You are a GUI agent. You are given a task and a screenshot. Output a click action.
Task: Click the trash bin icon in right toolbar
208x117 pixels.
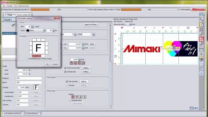click(x=201, y=73)
